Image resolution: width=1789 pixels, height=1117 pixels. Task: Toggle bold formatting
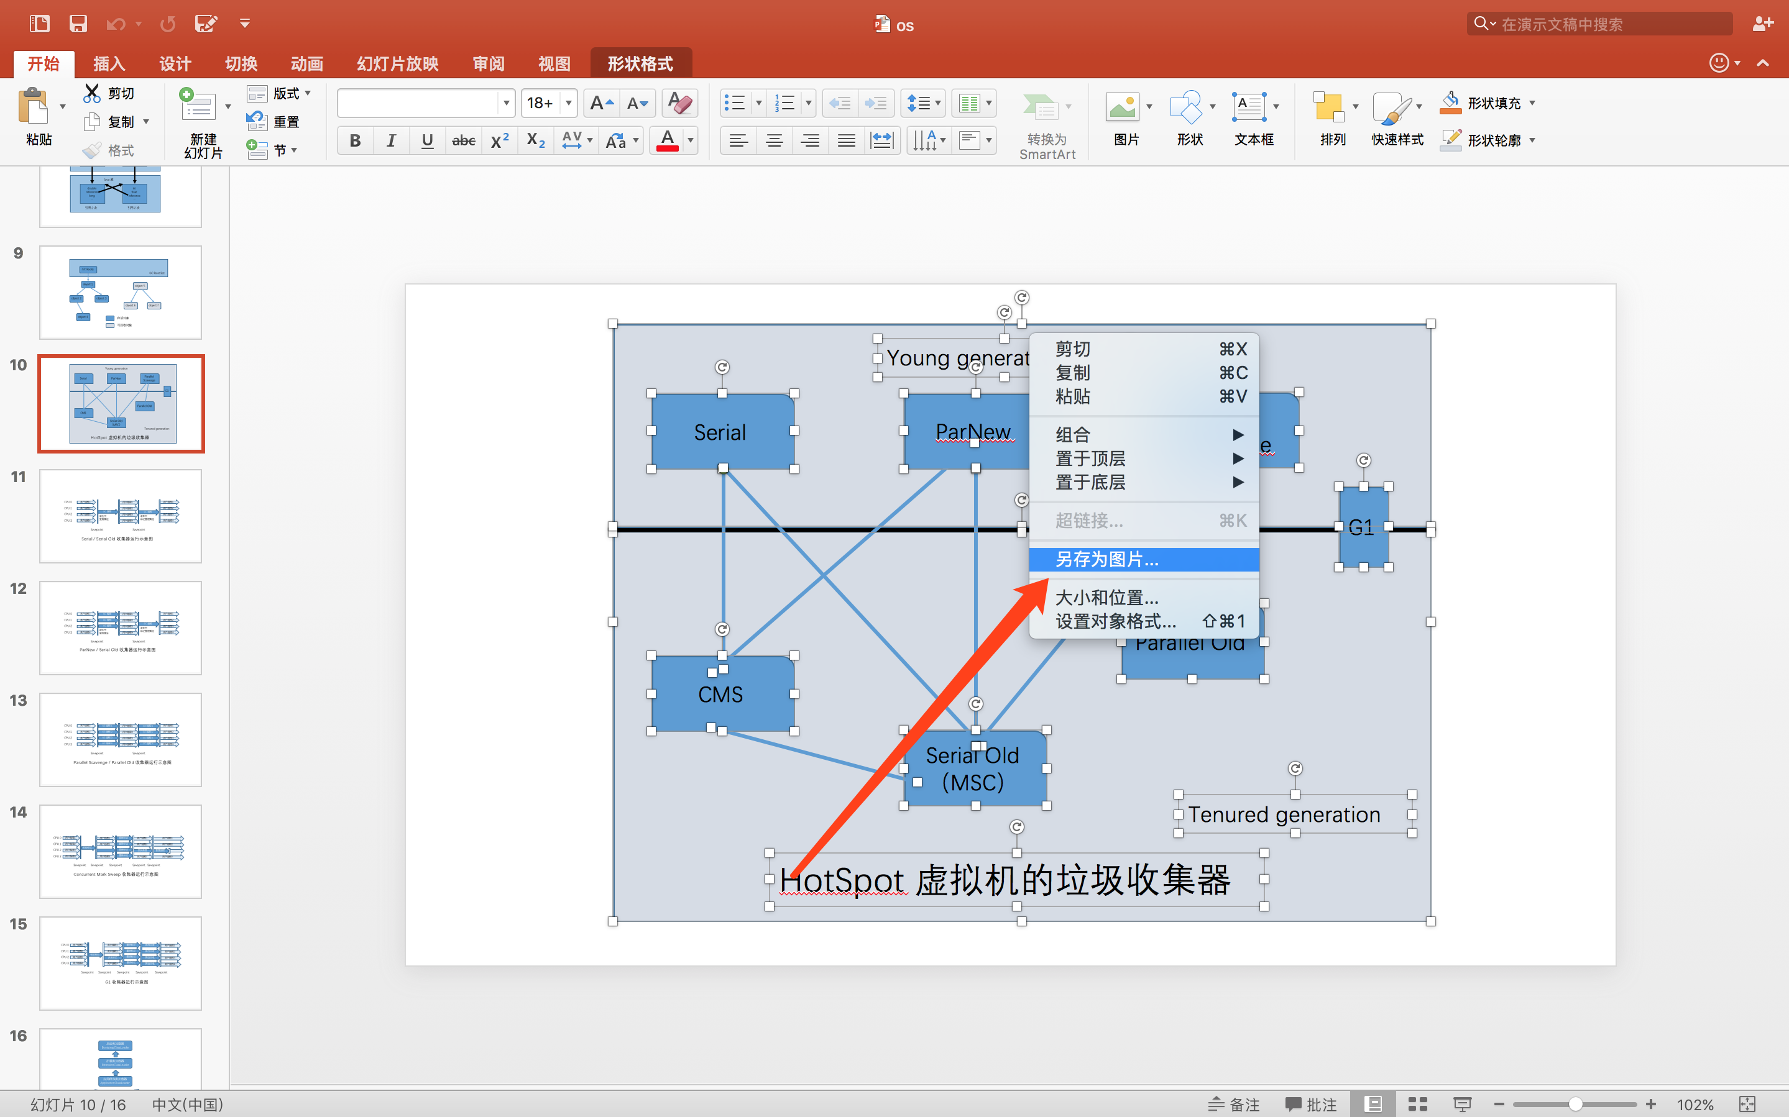tap(356, 140)
